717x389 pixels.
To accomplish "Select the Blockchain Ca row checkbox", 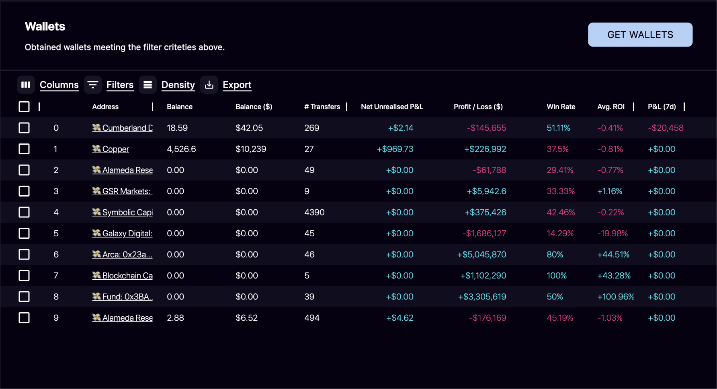I will click(x=24, y=276).
